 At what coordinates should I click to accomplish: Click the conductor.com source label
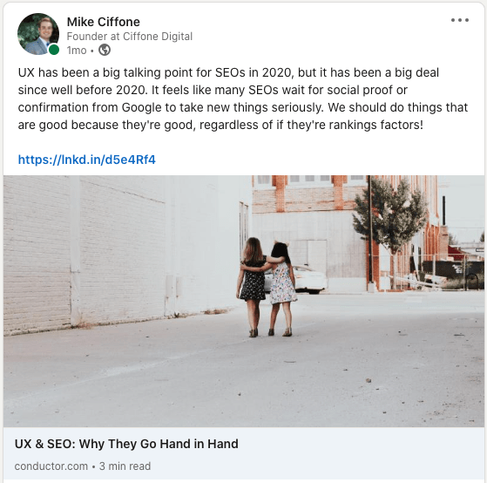(51, 466)
